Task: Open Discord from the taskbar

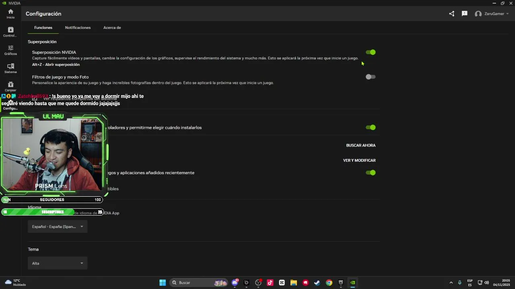Action: tap(235, 283)
